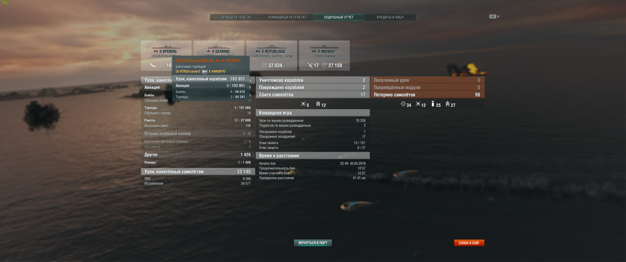Open the Личный результат tab
Screen dimensions: 626x262
[236, 17]
